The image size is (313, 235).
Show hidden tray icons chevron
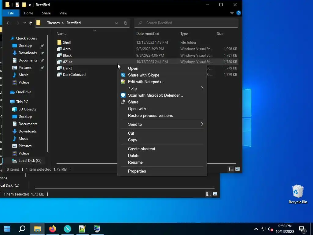tap(256, 229)
